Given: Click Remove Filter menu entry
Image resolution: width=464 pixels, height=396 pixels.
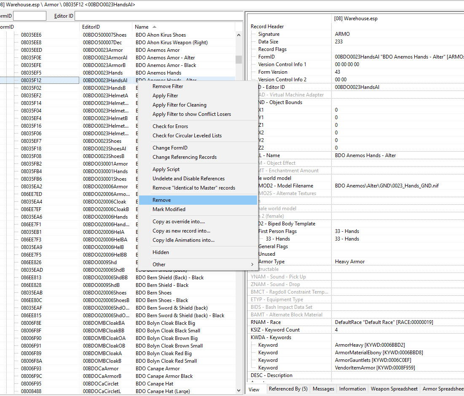Looking at the screenshot, I should point(168,86).
